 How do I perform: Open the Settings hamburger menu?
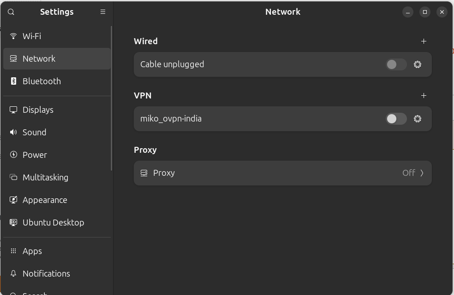(x=103, y=12)
